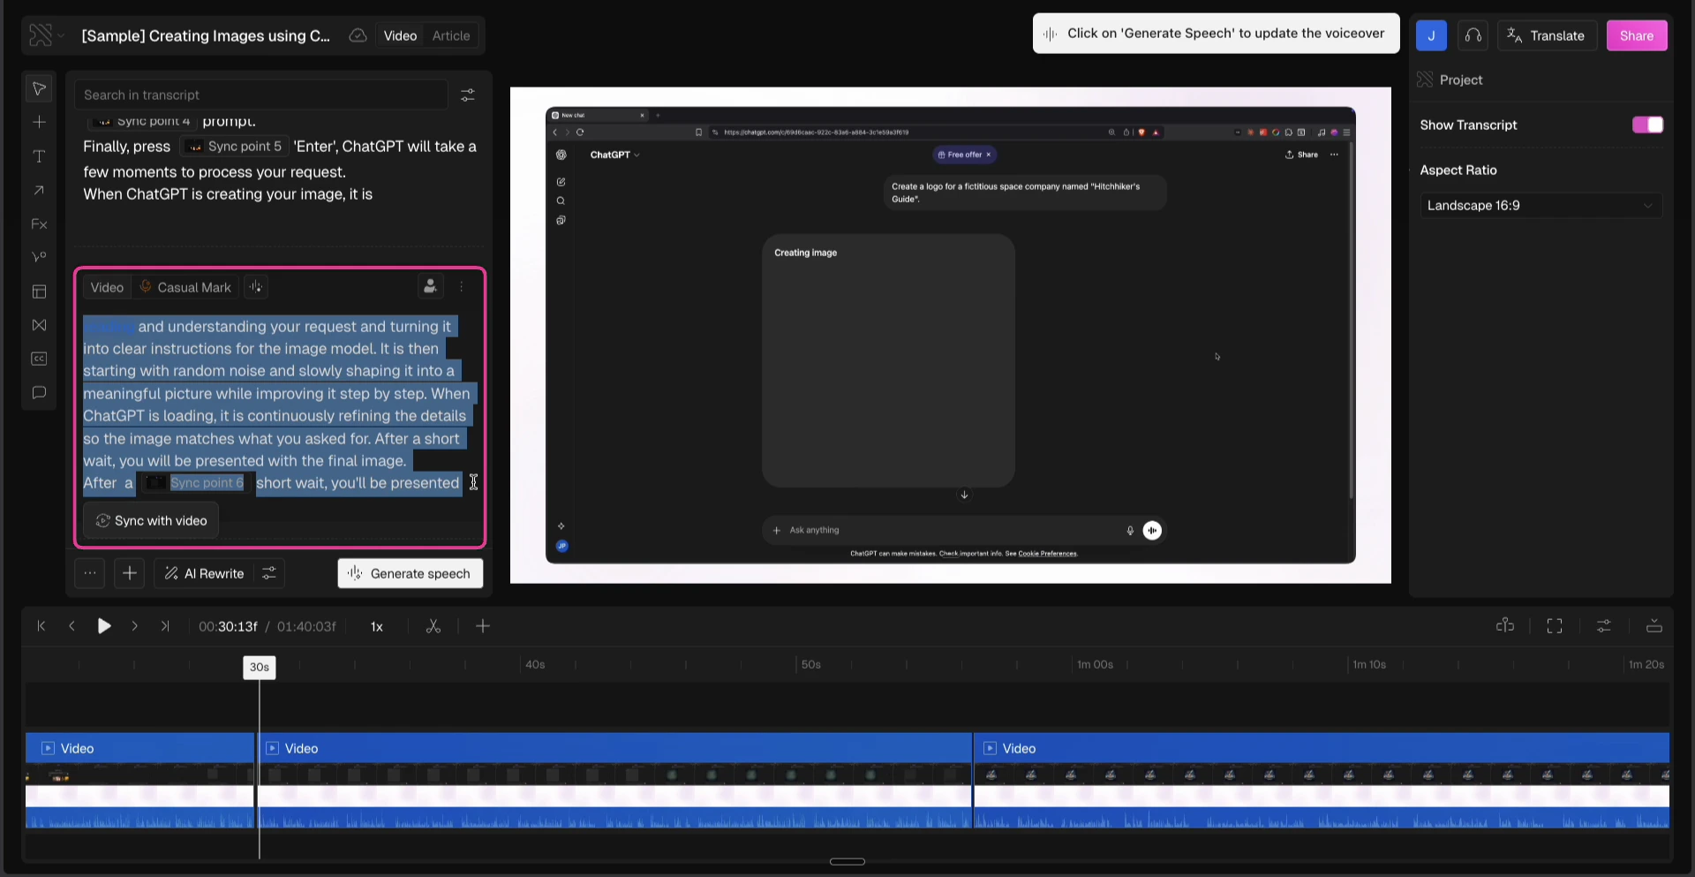The width and height of the screenshot is (1695, 877).
Task: Click the pink Share button
Action: coord(1637,35)
